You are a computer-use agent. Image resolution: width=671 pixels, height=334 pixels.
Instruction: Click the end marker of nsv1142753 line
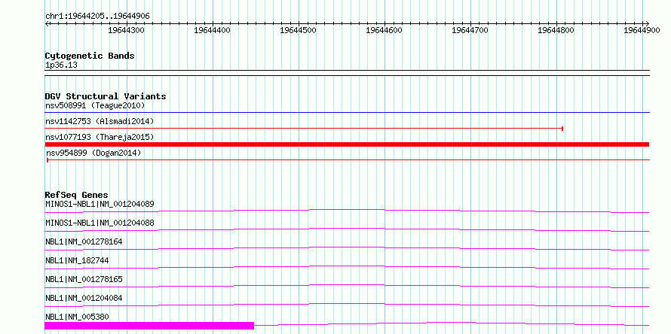[x=562, y=128]
